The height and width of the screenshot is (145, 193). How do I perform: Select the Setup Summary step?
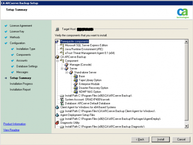20,78
